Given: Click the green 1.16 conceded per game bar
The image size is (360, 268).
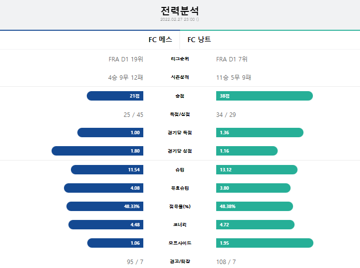Looking at the screenshot, I should 247,151.
